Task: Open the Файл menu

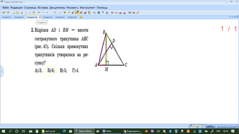Action: [x=6, y=8]
